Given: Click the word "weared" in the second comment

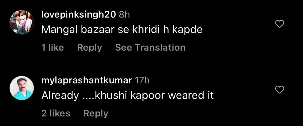Looking at the screenshot, I should point(185,95).
